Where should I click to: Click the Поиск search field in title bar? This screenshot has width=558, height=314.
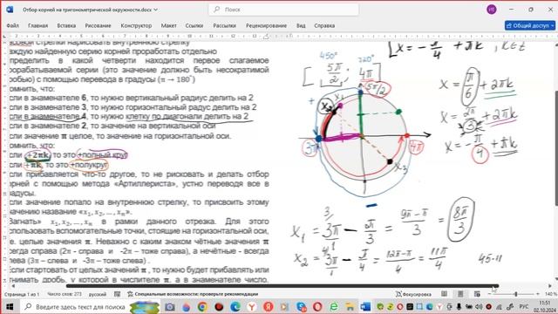pos(283,10)
